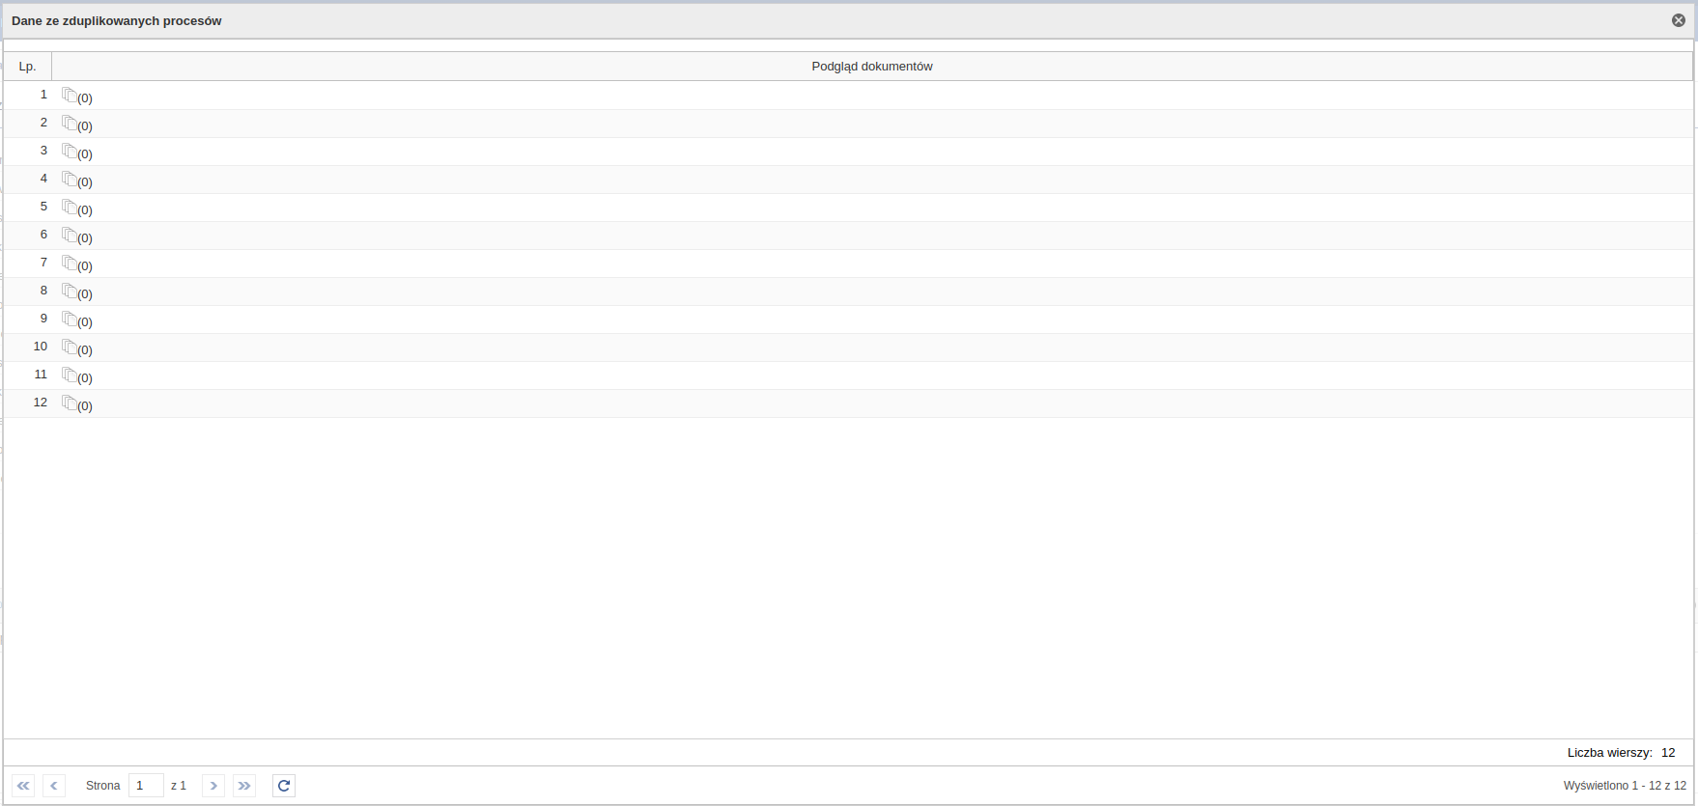This screenshot has height=806, width=1698.
Task: Open documents preview icon in row 7
Action: [70, 263]
